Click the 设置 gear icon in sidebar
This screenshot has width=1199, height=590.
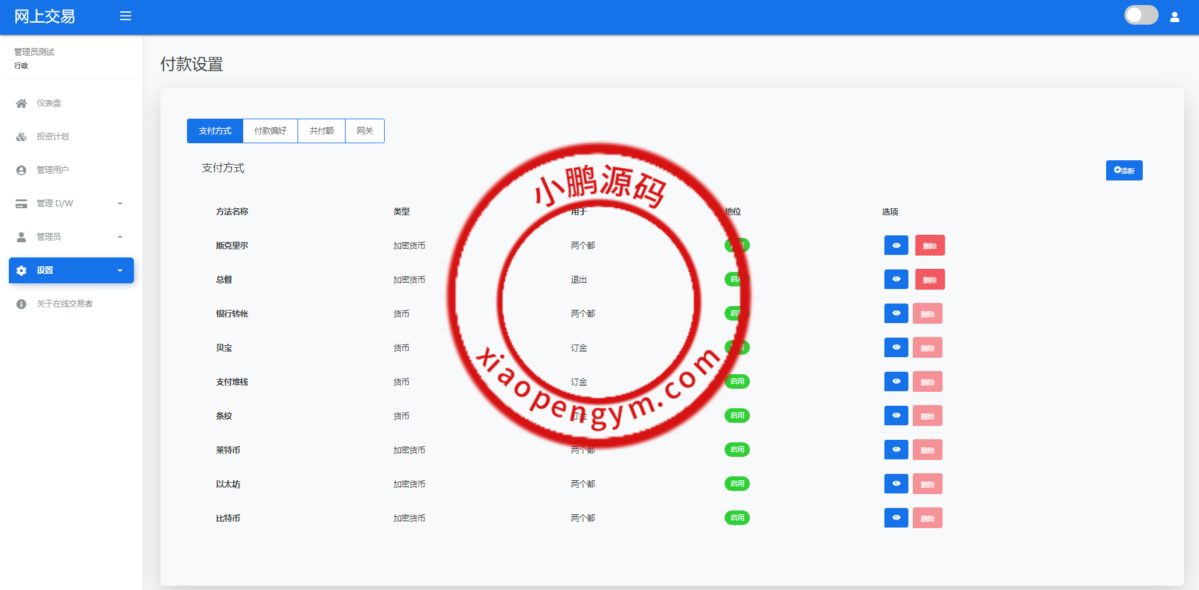[x=21, y=271]
